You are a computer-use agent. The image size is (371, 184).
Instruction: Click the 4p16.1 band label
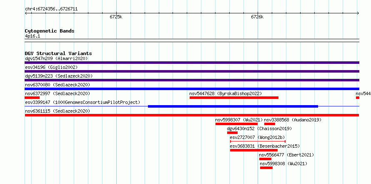(33, 36)
